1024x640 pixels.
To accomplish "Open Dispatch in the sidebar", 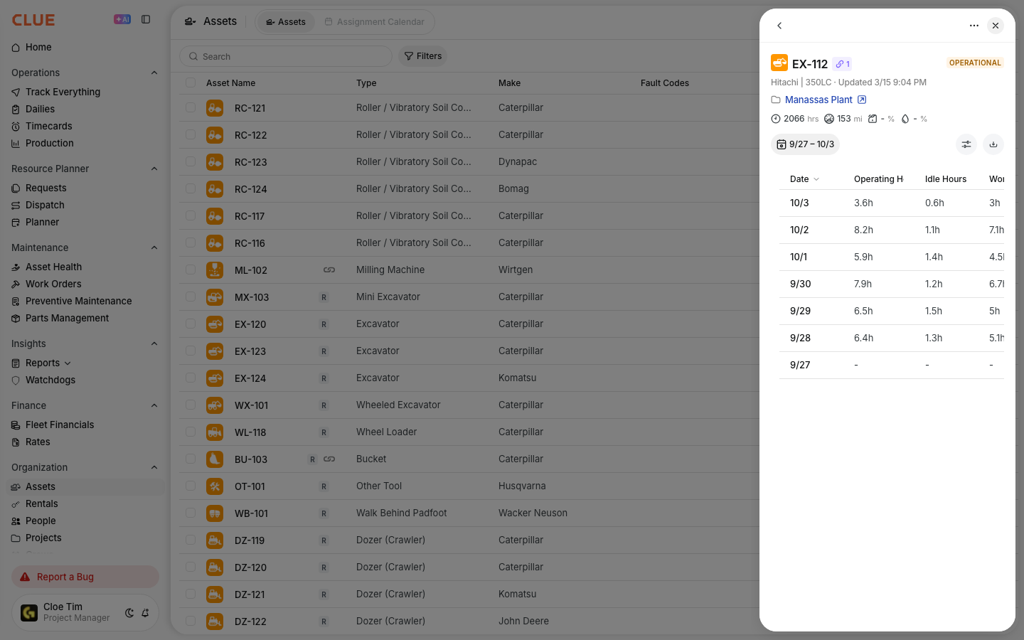I will pos(45,205).
